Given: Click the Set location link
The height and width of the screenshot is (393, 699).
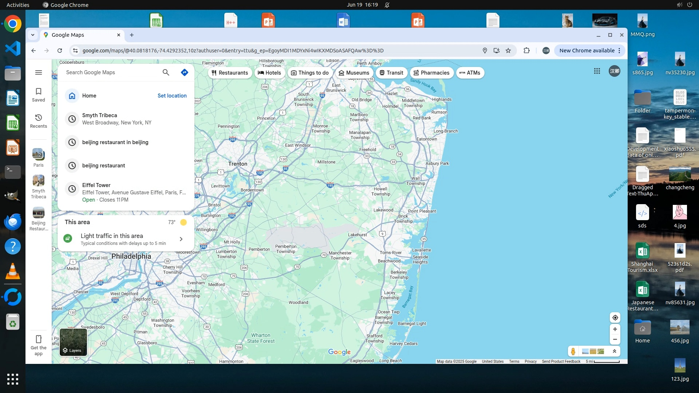Looking at the screenshot, I should [x=172, y=96].
